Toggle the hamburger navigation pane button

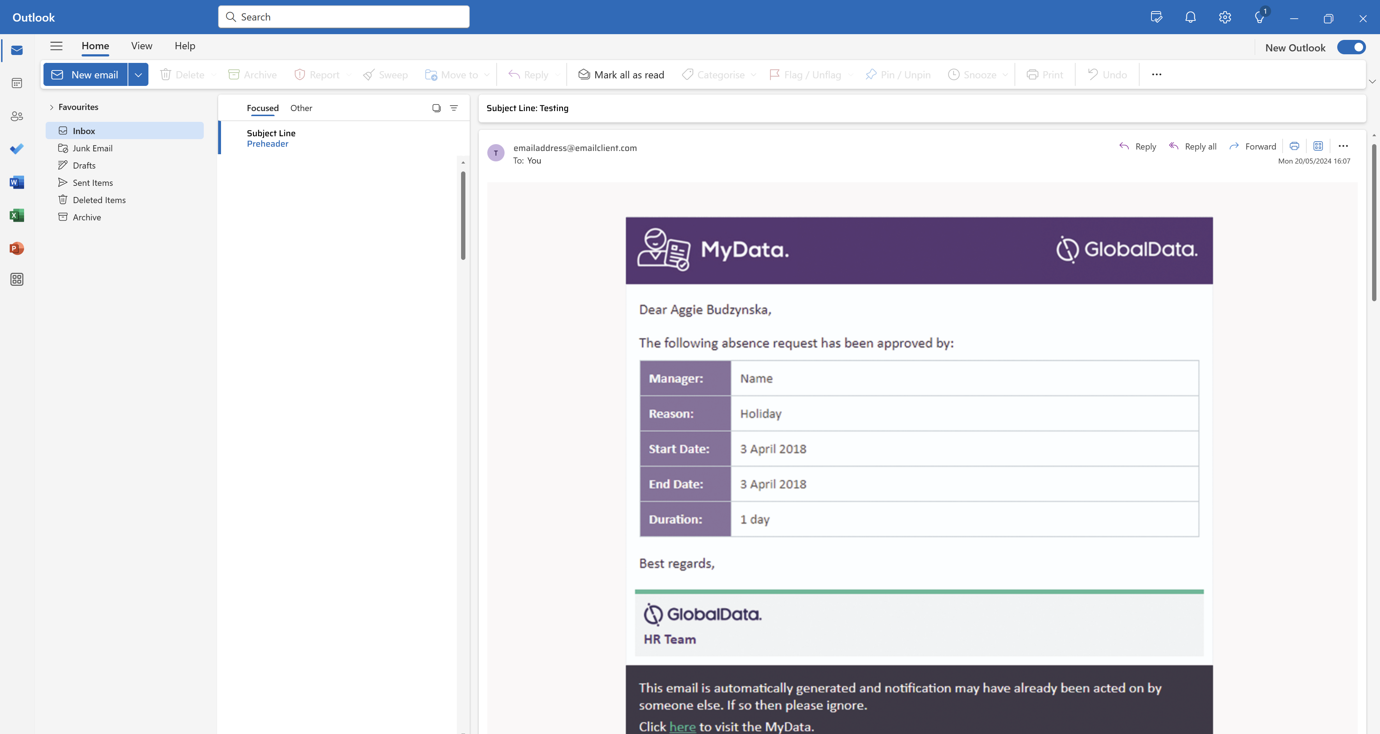[56, 46]
